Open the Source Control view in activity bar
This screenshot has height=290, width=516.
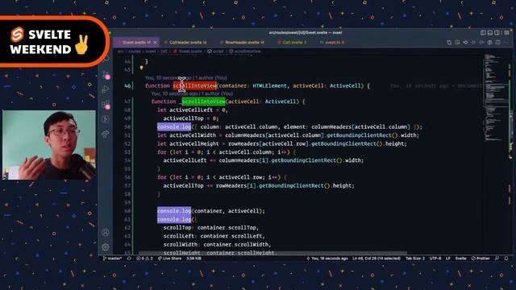(x=106, y=75)
